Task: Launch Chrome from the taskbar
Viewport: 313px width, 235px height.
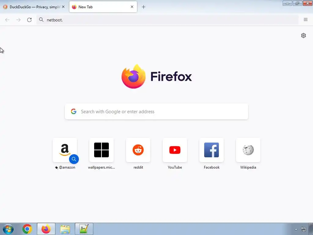Action: [x=27, y=229]
